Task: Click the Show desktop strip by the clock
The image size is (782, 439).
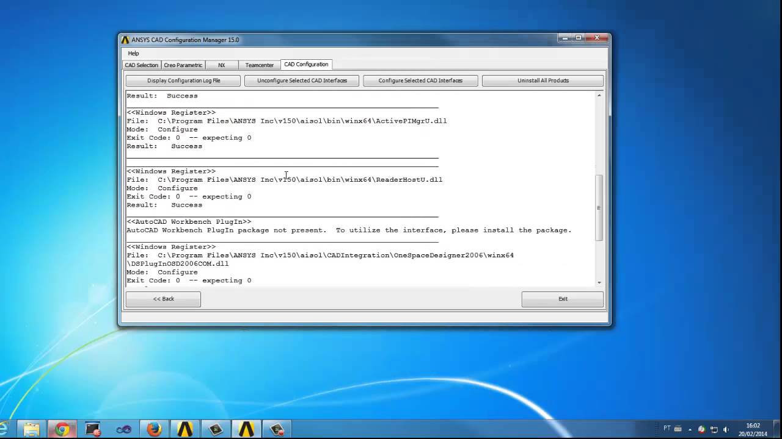Action: (x=777, y=429)
